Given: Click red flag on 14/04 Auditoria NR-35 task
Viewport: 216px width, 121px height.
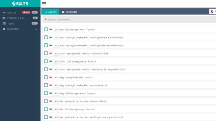Looking at the screenshot, I should click(51, 102).
